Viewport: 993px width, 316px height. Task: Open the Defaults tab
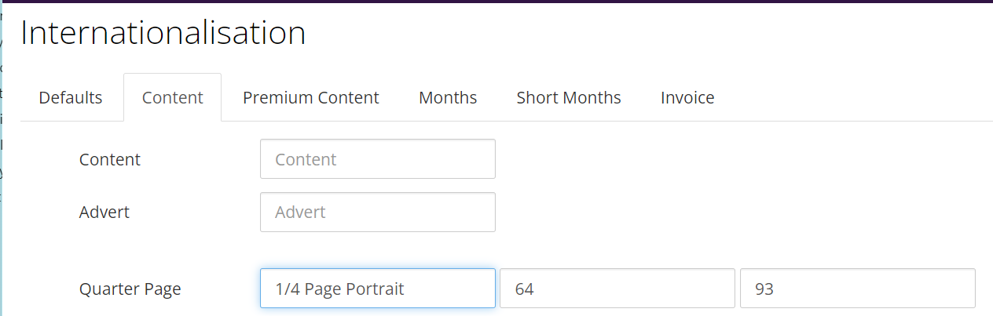[71, 98]
